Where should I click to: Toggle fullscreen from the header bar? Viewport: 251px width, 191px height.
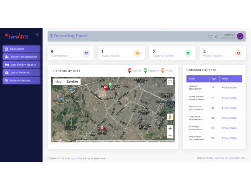210,37
